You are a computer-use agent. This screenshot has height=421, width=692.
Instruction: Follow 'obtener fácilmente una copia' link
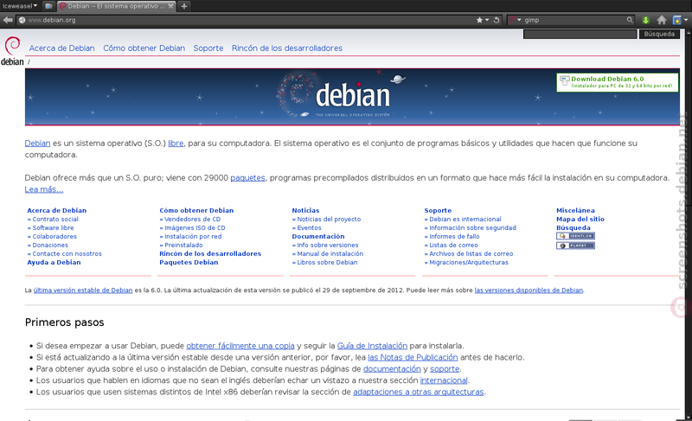[240, 346]
